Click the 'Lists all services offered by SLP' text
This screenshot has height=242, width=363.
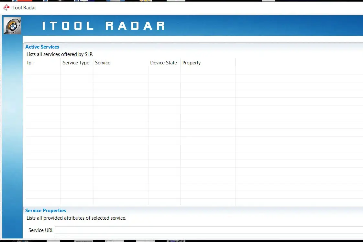(x=60, y=54)
